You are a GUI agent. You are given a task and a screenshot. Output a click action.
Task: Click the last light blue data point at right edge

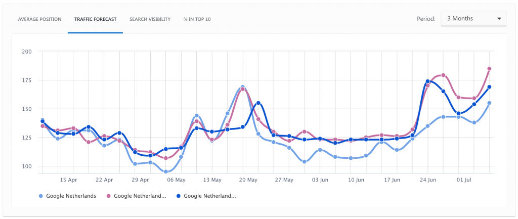490,103
